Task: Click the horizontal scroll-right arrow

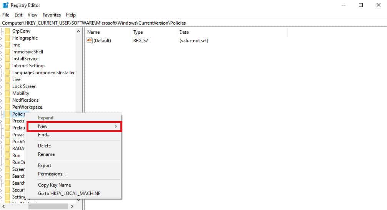Action: [72, 206]
